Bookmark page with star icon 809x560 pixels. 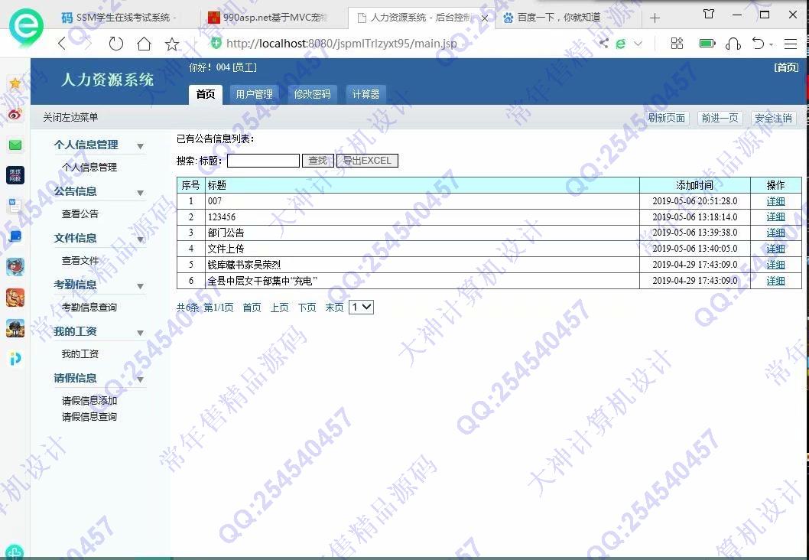click(172, 44)
